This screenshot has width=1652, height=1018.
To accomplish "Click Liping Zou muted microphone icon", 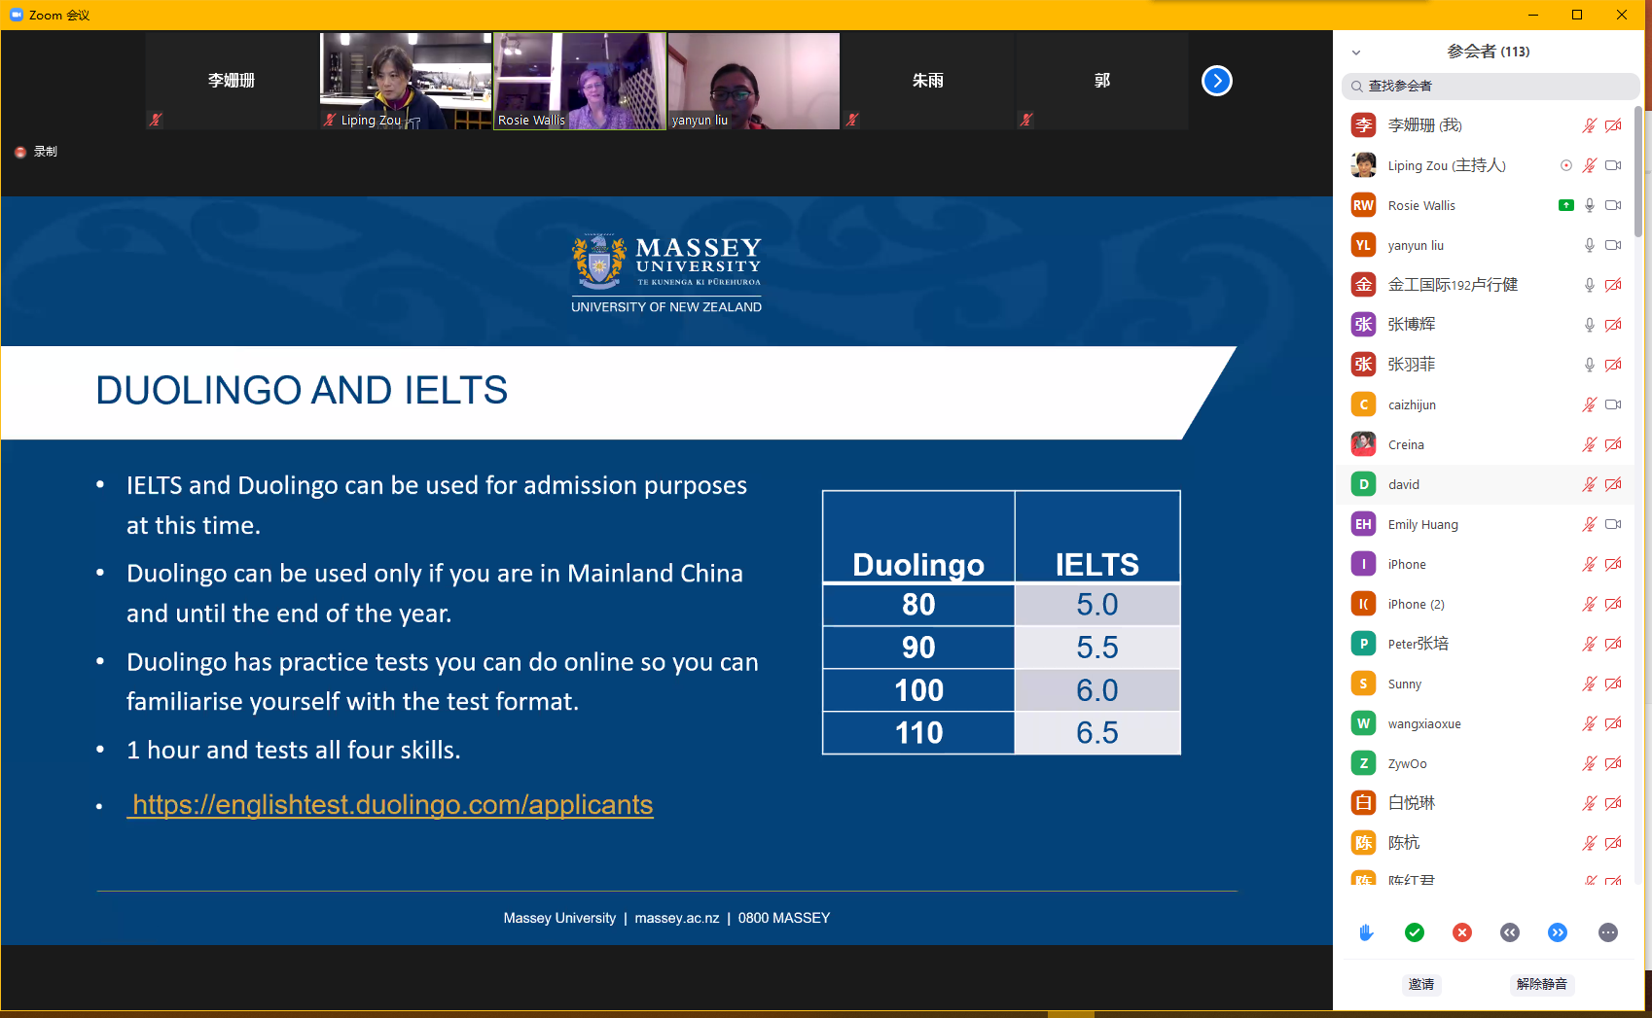I will tap(1589, 165).
